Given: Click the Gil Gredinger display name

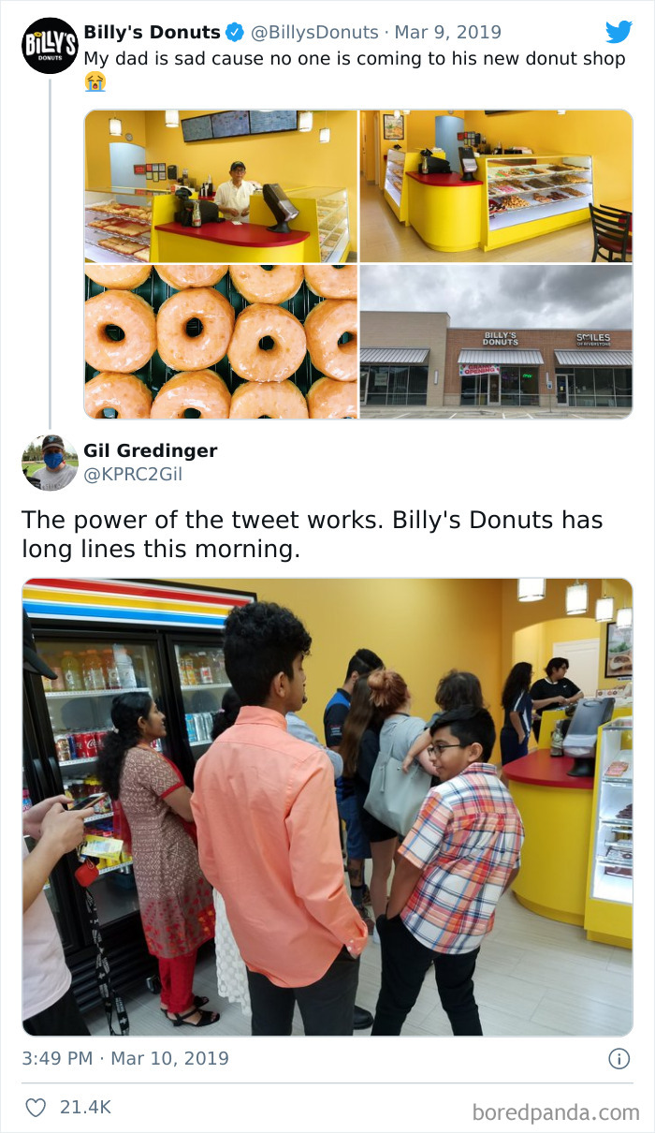Looking at the screenshot, I should coord(151,450).
